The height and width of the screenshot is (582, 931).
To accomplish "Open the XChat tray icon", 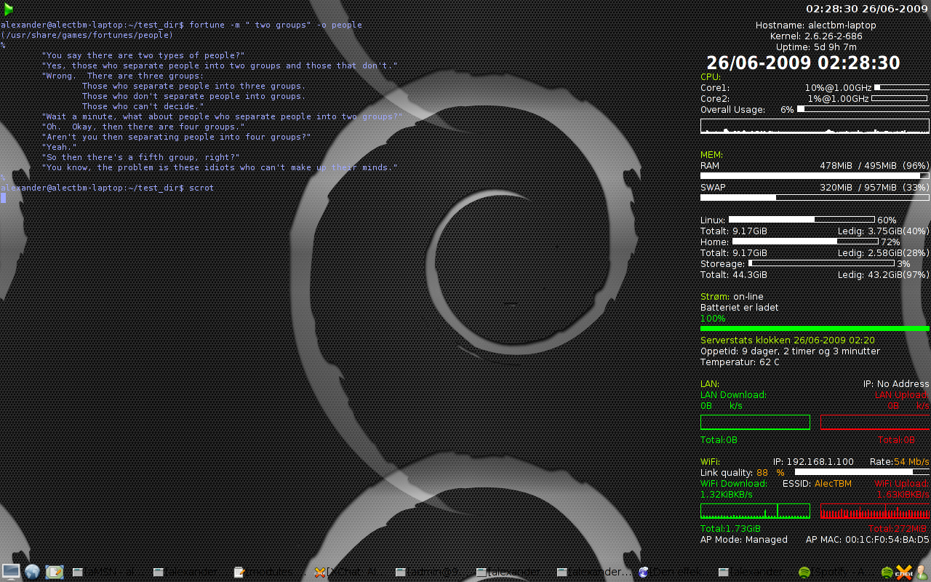I will (x=904, y=572).
